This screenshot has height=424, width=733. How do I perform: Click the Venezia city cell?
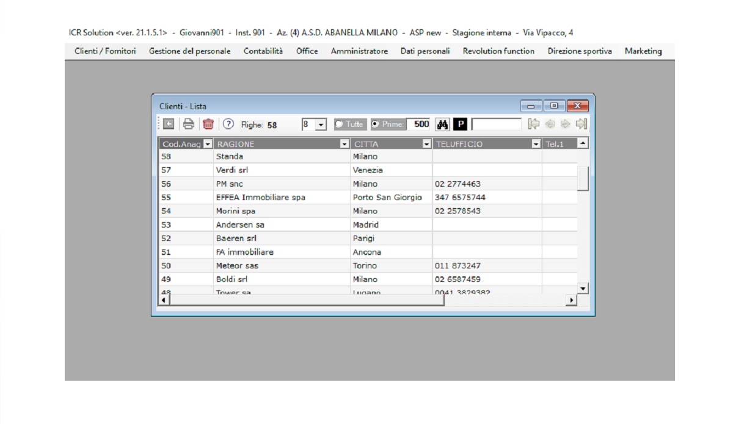click(392, 170)
